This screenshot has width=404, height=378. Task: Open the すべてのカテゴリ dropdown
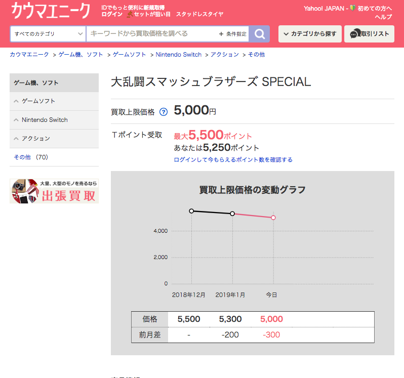click(48, 34)
